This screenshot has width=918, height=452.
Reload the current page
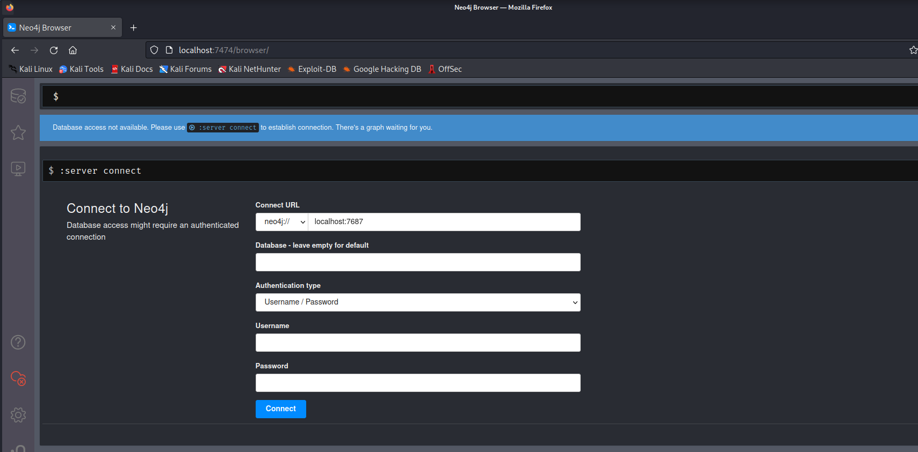pyautogui.click(x=54, y=50)
